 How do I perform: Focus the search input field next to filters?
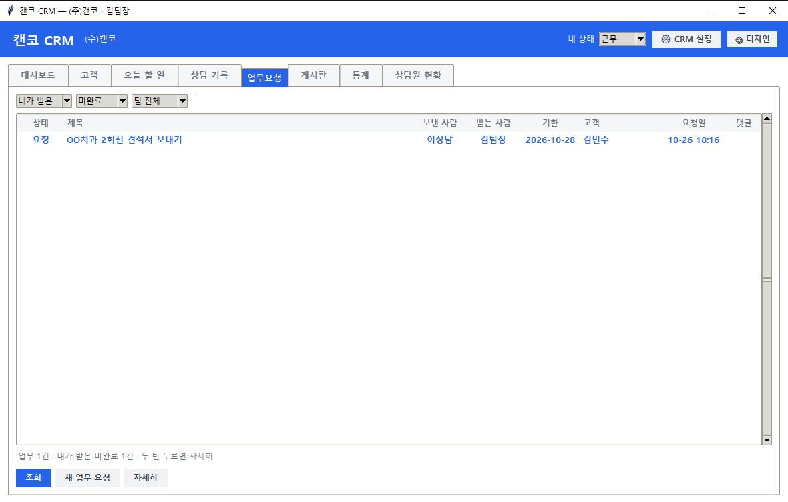pyautogui.click(x=234, y=101)
